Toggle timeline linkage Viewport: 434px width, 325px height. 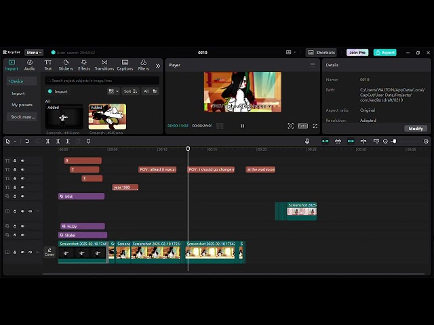click(351, 142)
